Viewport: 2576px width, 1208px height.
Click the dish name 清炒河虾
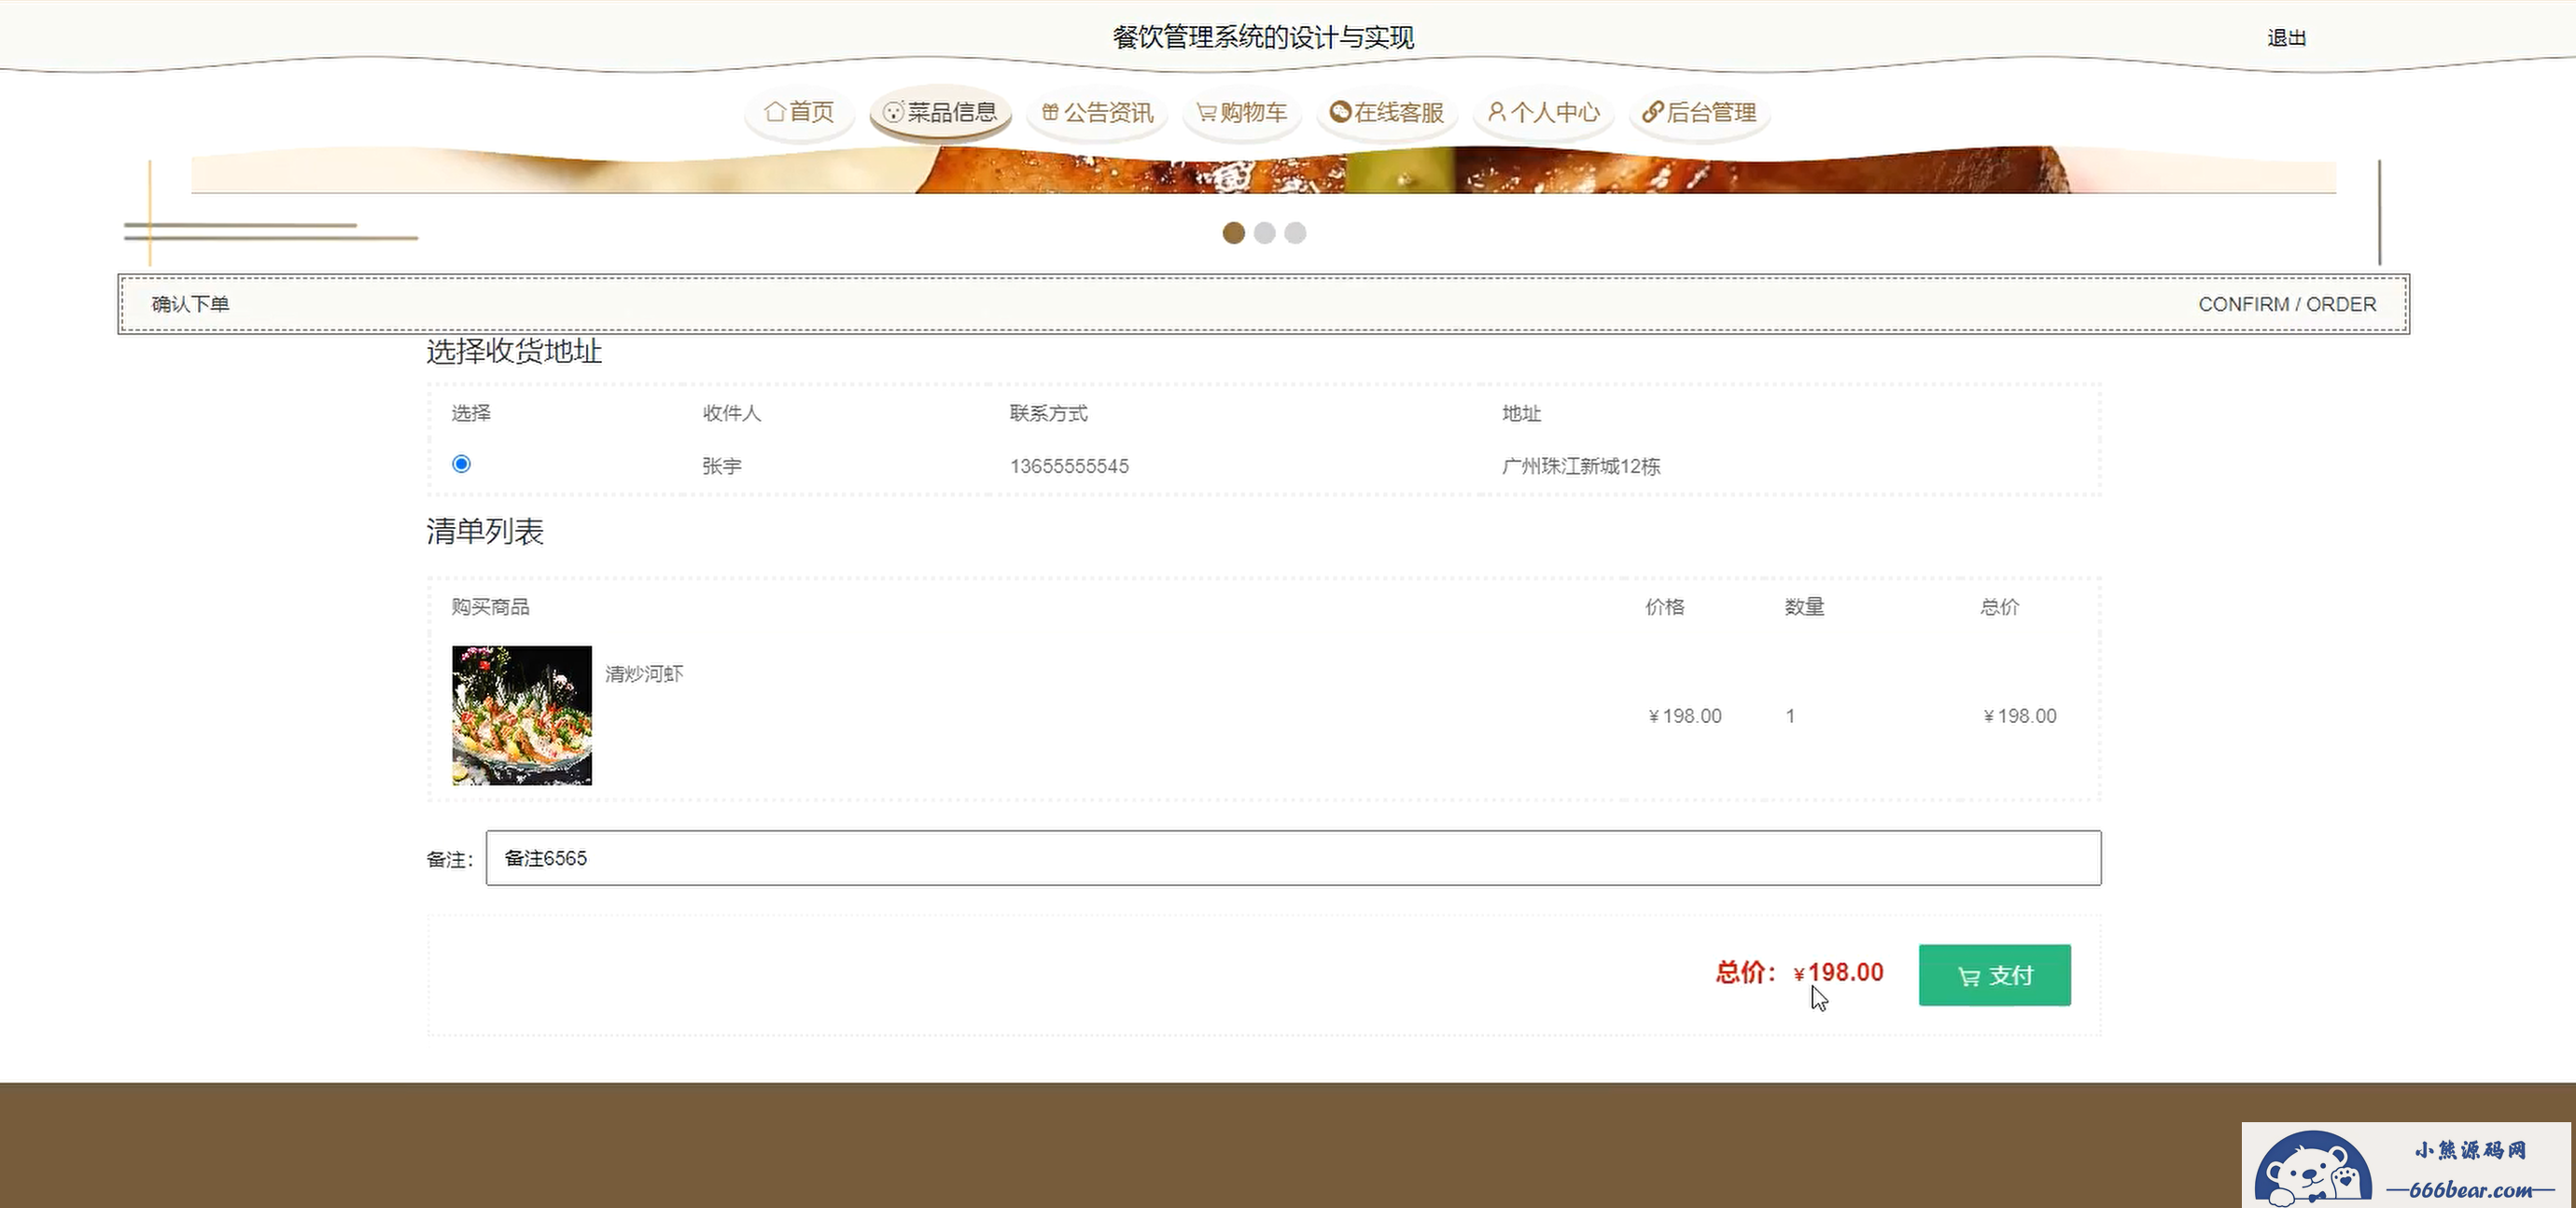(x=644, y=673)
